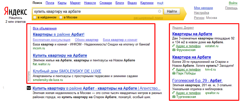Enable the 'в найденном' checkbox
This screenshot has height=101, width=240.
[x=35, y=17]
